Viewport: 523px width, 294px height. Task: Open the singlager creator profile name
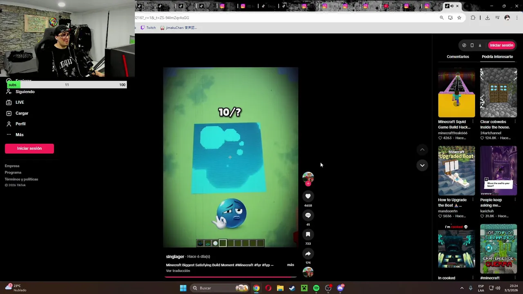[x=175, y=256]
